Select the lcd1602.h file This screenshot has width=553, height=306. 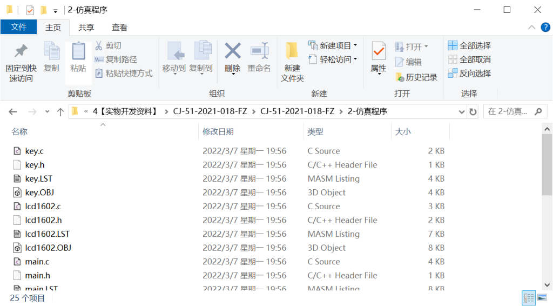pos(43,220)
